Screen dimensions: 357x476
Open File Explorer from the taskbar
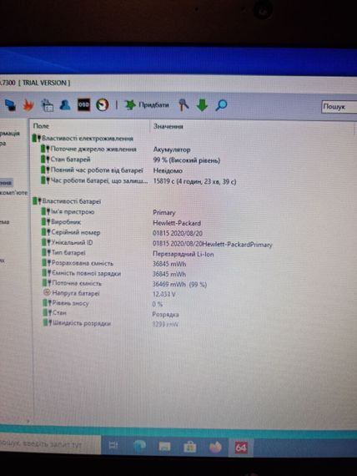[164, 446]
